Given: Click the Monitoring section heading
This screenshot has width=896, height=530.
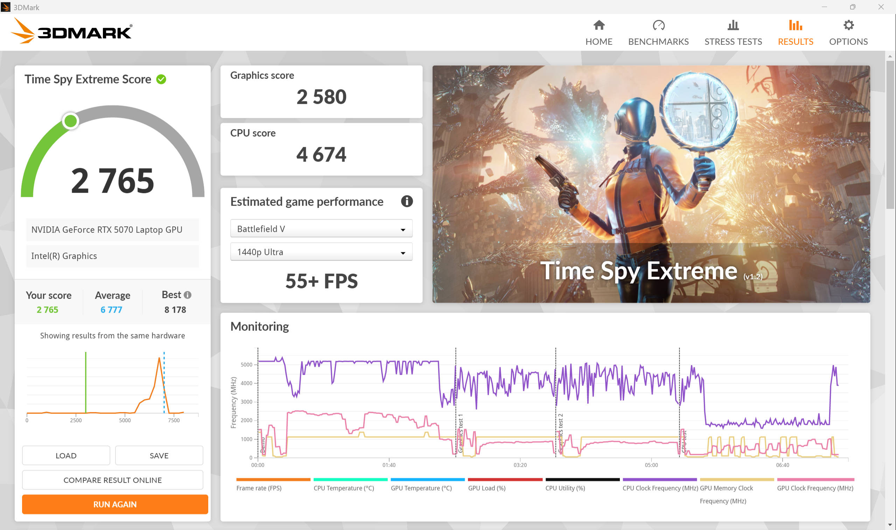Looking at the screenshot, I should coord(259,326).
